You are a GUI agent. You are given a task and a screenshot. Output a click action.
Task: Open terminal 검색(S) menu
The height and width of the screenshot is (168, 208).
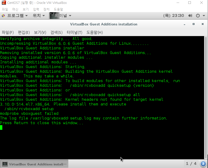[x=56, y=32]
